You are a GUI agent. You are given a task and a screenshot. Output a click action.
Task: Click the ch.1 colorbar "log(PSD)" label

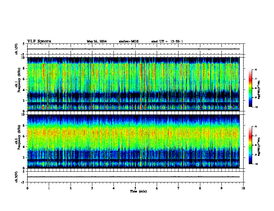pyautogui.click(x=259, y=90)
